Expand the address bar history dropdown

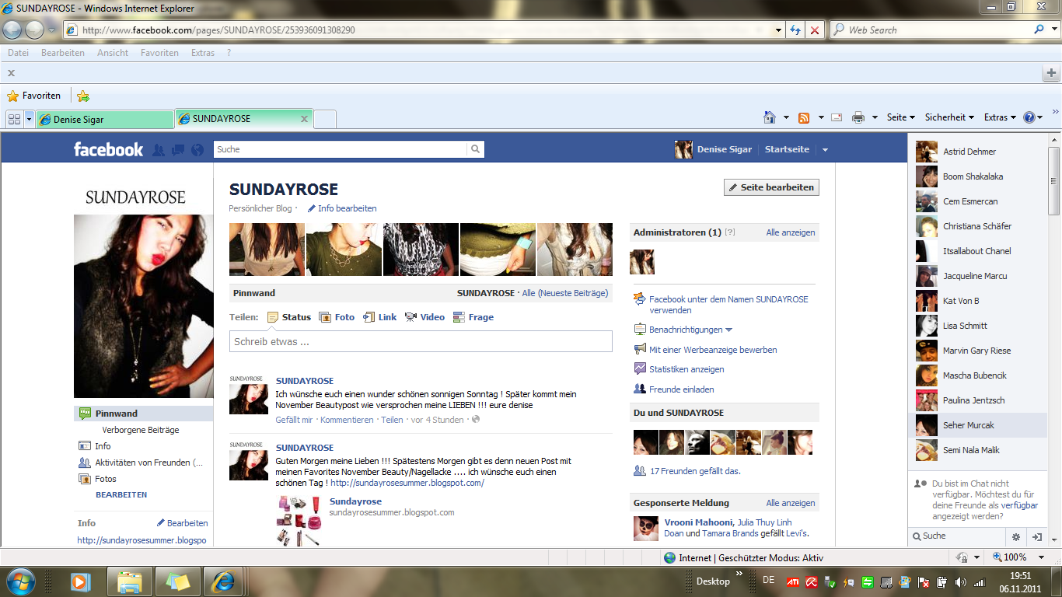(777, 30)
